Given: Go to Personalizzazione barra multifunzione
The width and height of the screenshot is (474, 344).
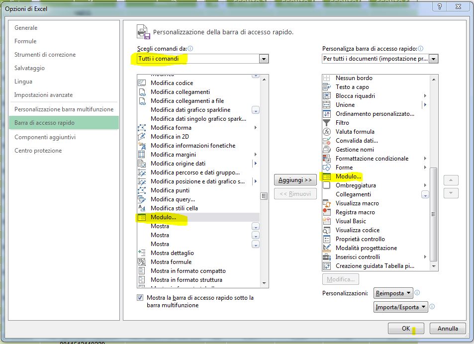Looking at the screenshot, I should tap(64, 109).
